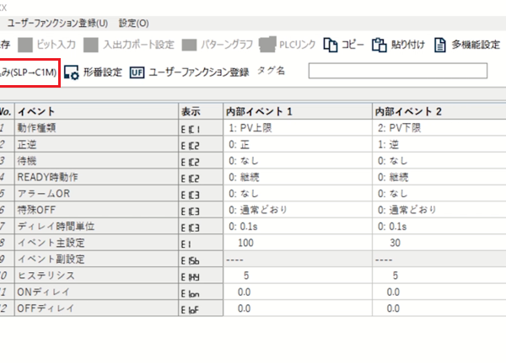Select the 正逆 cell for internal event 2
506x364 pixels.
pos(439,143)
